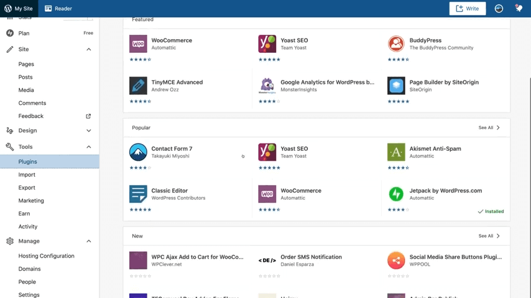Click the WPC Ajax Add to Cart icon
This screenshot has width=531, height=298.
(138, 260)
